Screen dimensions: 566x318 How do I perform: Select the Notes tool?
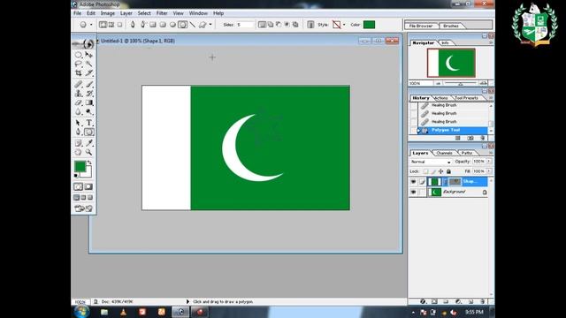79,143
